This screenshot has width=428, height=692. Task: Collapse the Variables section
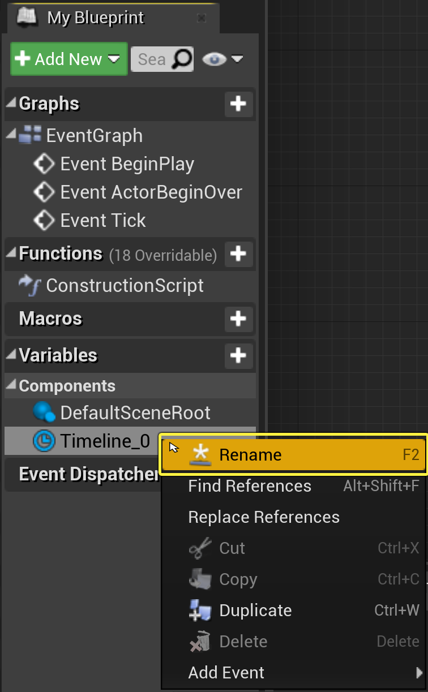coord(11,355)
